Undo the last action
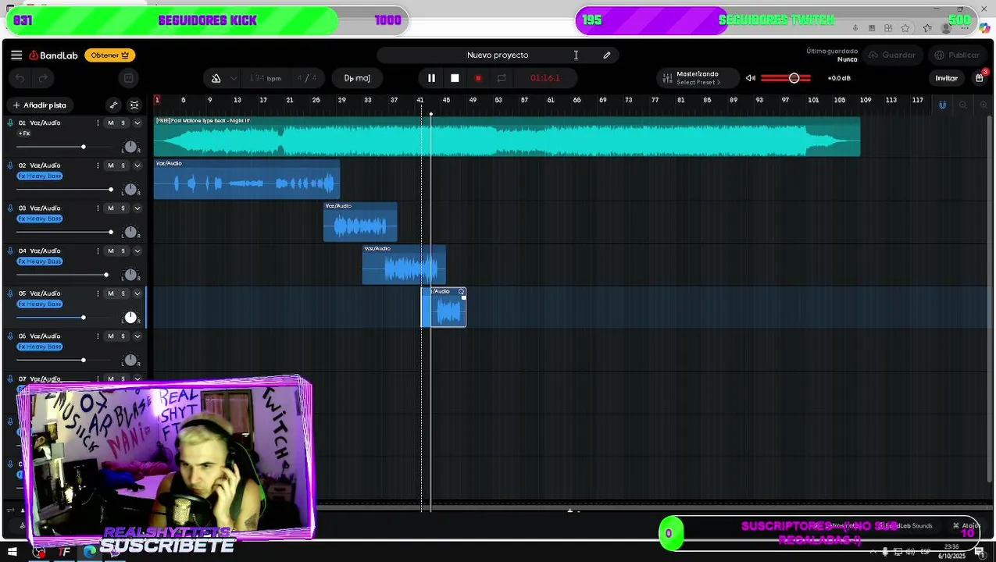Viewport: 996px width, 562px height. 20,78
